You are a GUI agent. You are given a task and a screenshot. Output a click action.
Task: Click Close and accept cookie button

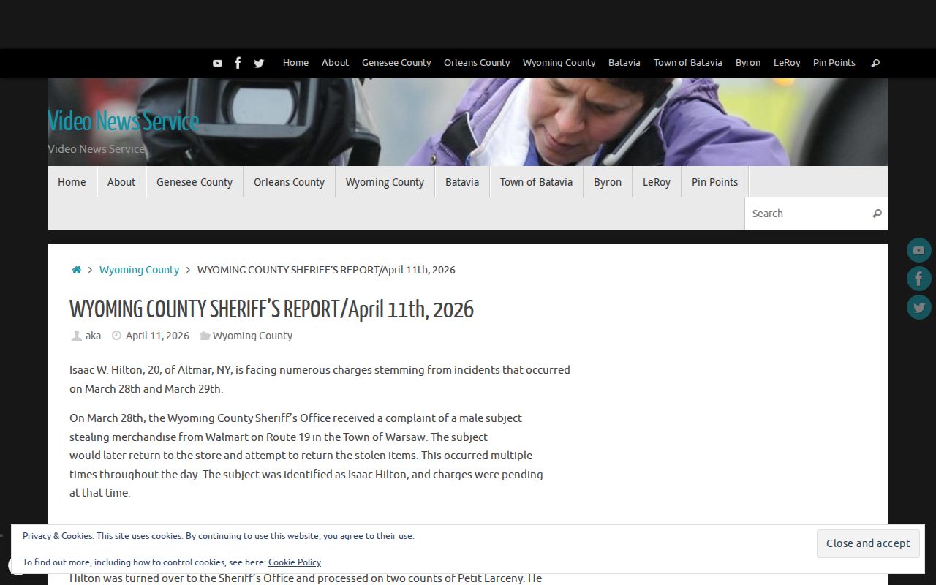tap(868, 543)
